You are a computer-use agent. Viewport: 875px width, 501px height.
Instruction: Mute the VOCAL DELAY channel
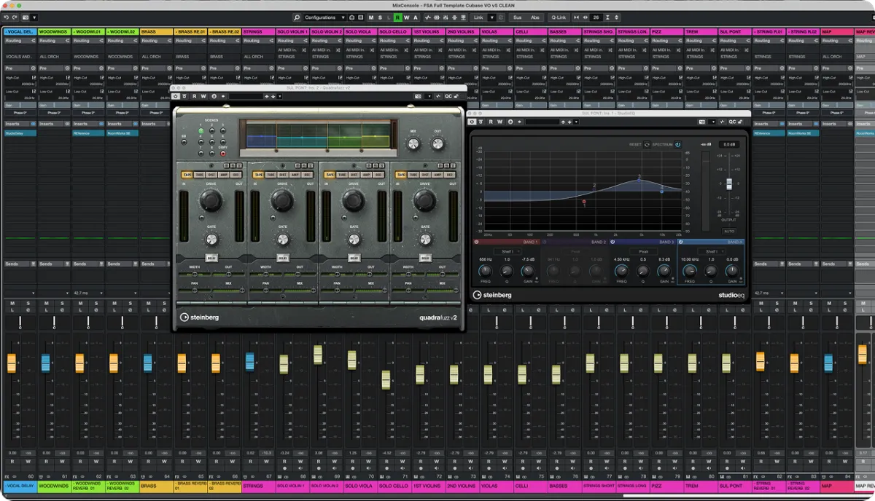click(x=12, y=303)
